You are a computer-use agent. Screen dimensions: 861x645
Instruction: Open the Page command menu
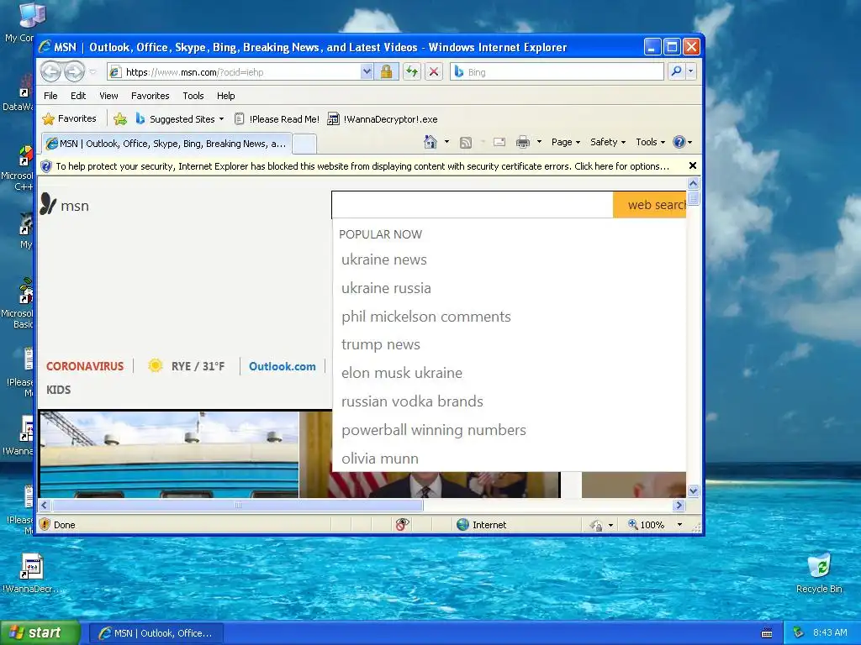point(566,142)
